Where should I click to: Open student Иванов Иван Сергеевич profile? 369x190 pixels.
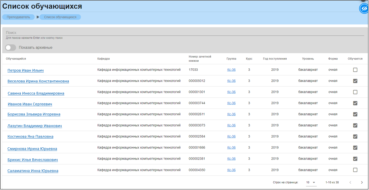30,104
